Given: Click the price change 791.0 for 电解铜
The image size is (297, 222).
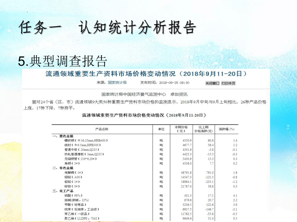Looking at the screenshot, I should (x=210, y=172).
